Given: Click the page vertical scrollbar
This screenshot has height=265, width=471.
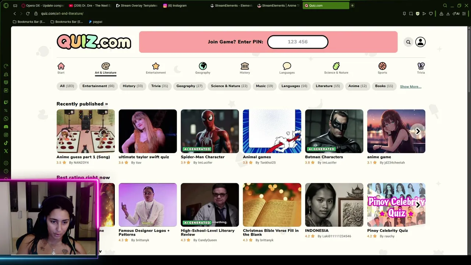Looking at the screenshot, I should coord(469,61).
